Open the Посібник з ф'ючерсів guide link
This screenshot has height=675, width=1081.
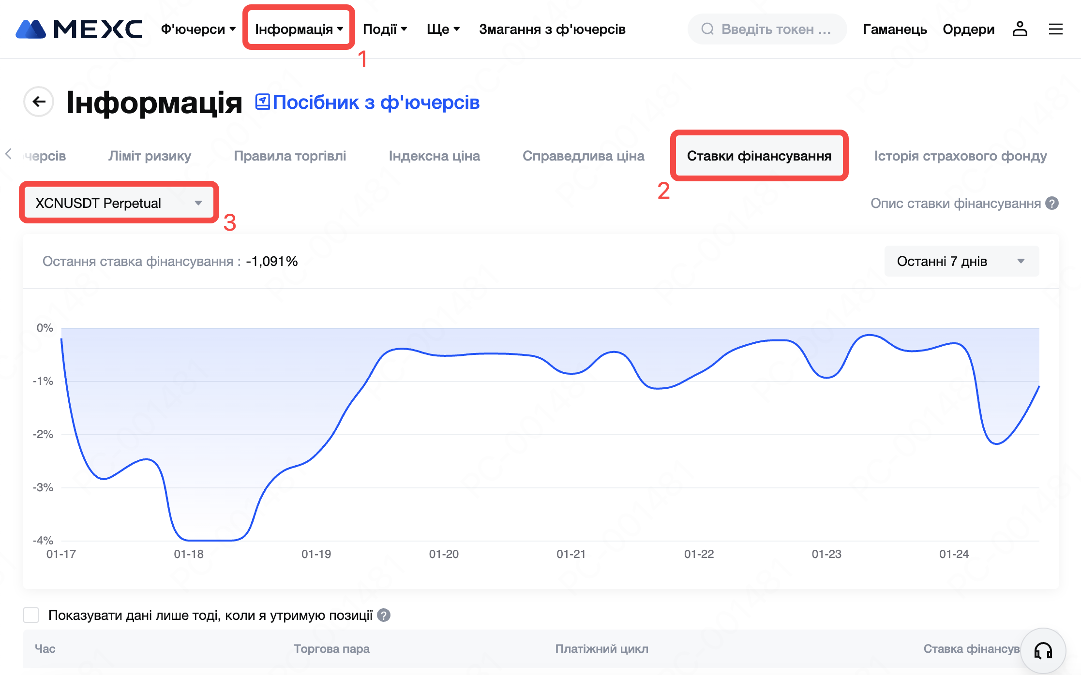click(x=368, y=102)
